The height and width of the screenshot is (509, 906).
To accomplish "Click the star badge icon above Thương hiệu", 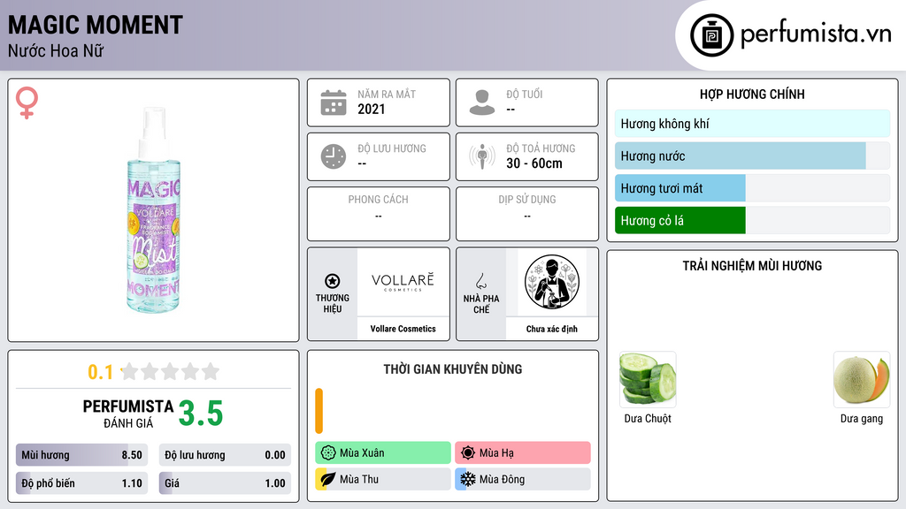I will coord(333,281).
